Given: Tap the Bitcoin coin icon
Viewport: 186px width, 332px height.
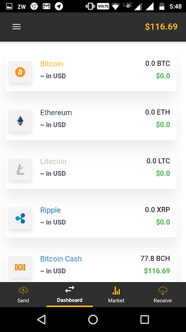Looking at the screenshot, I should [20, 72].
